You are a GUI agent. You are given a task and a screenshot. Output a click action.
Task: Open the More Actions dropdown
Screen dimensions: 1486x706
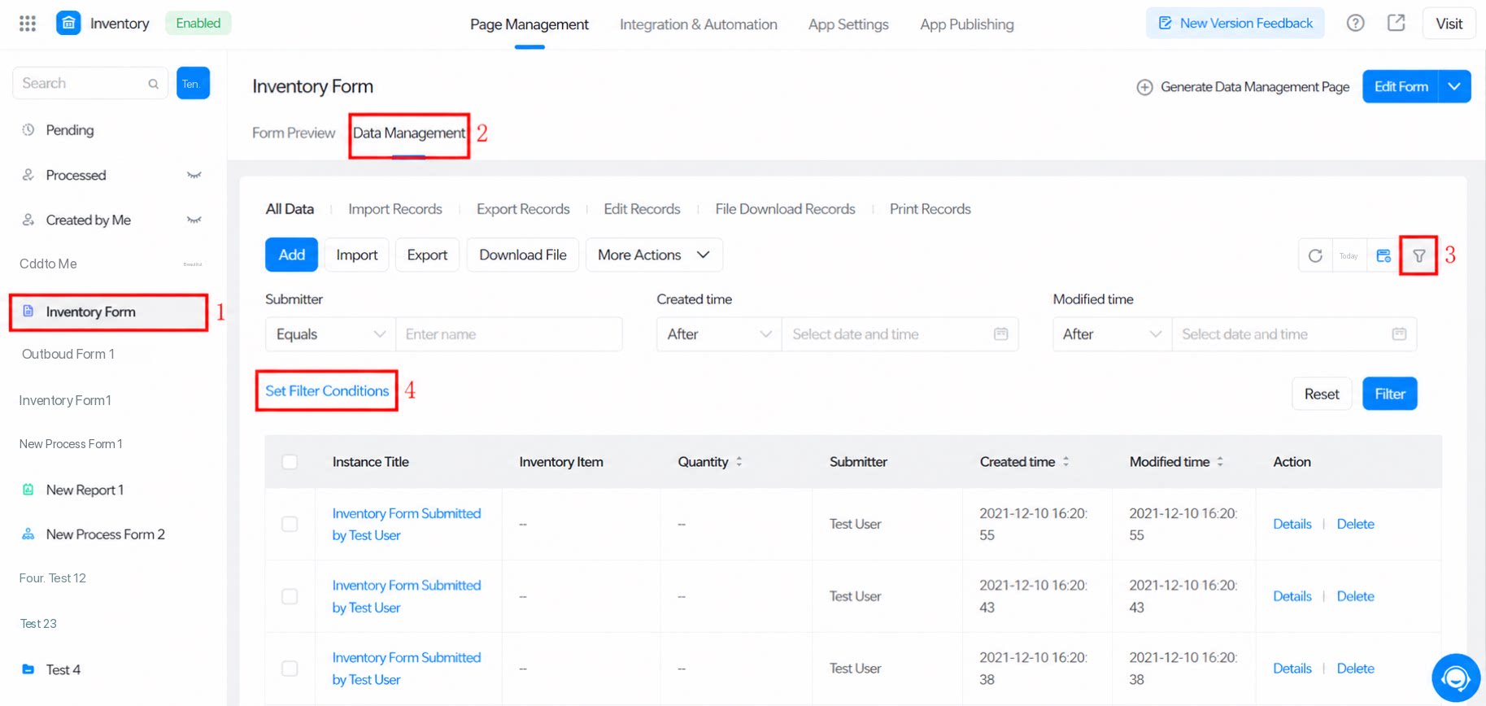coord(654,255)
